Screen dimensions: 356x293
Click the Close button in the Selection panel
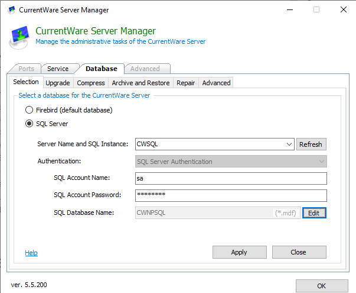pyautogui.click(x=299, y=252)
